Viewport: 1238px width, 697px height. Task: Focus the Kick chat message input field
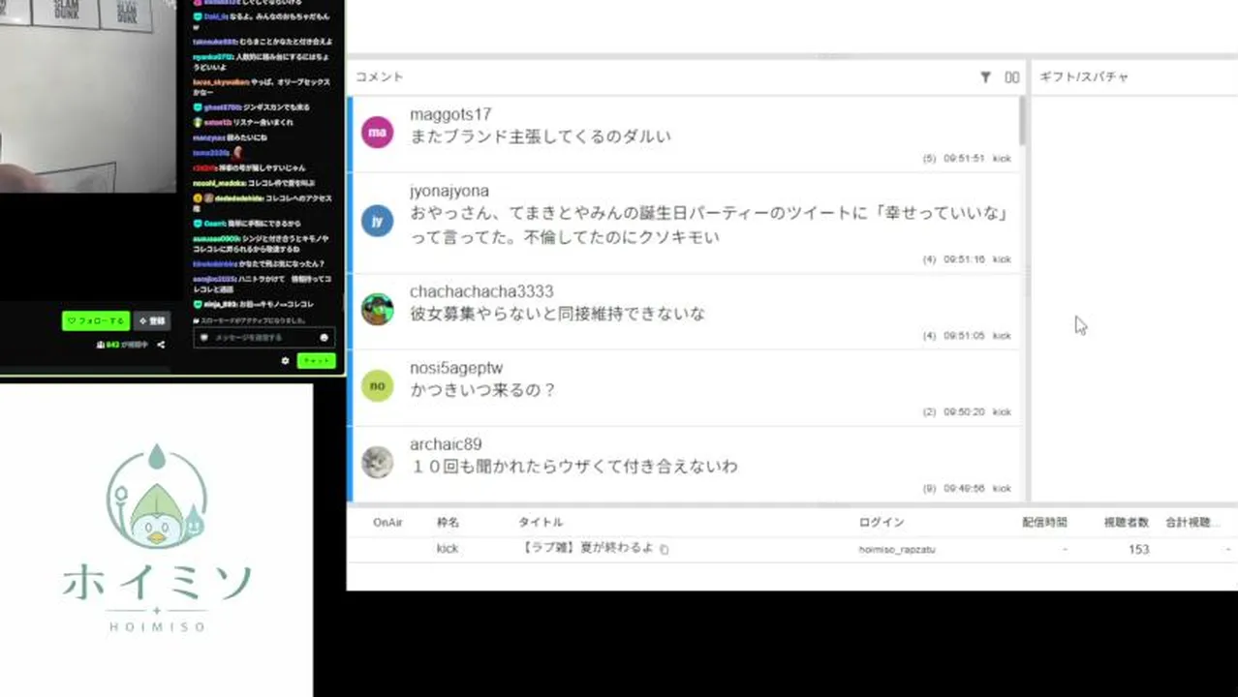pos(263,338)
